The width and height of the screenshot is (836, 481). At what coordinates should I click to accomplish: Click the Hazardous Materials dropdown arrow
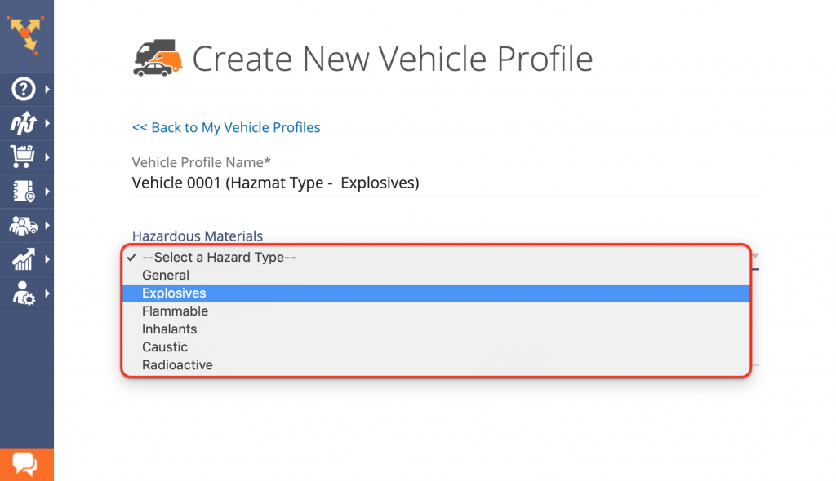[755, 256]
